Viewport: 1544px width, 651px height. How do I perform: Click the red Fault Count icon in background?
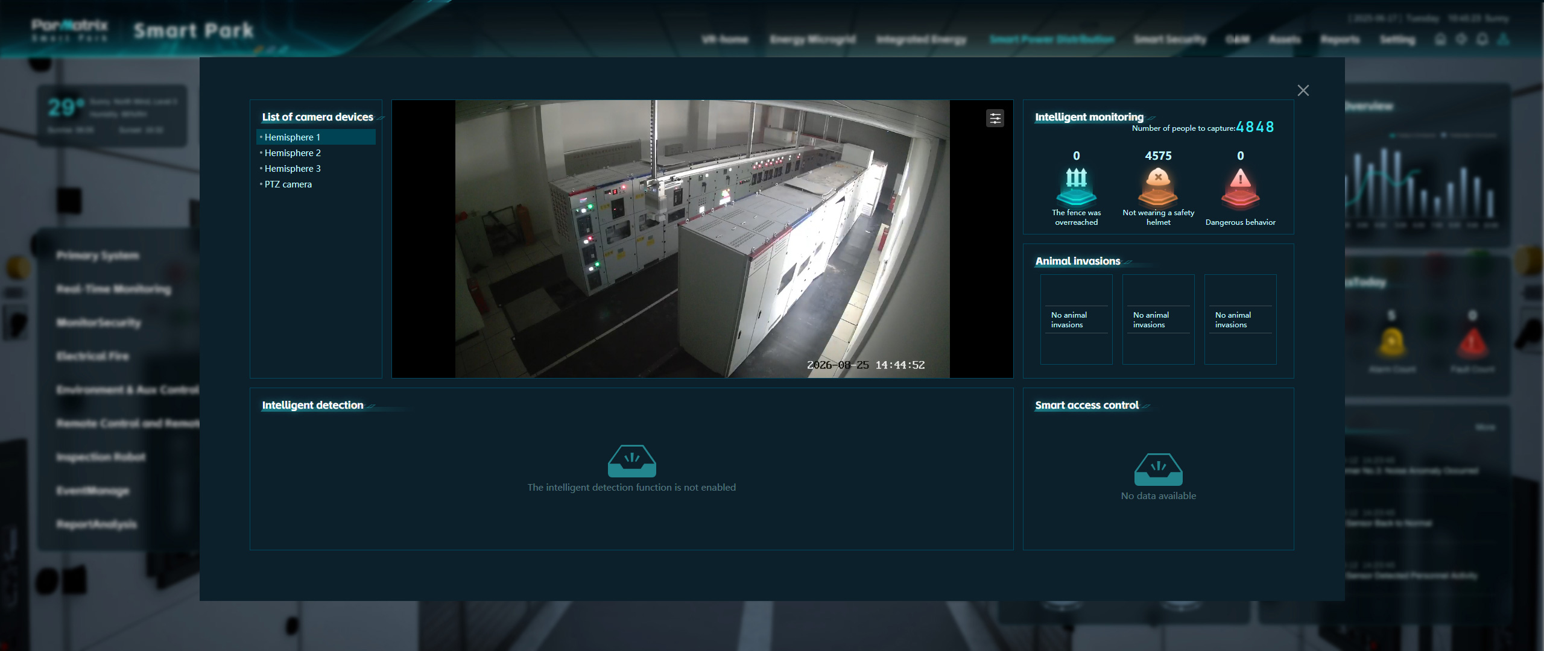point(1472,343)
